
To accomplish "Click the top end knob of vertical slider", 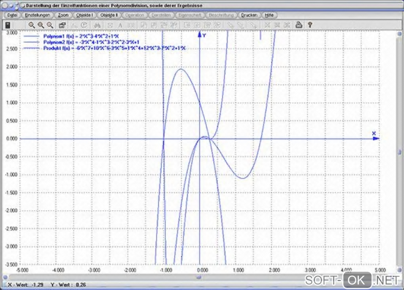I will click(x=400, y=34).
